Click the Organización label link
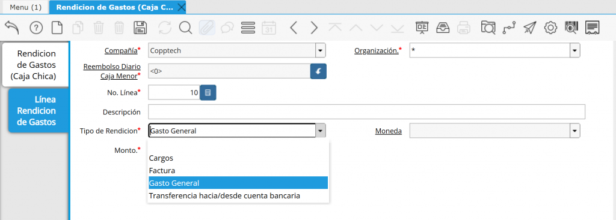Screen dimensions: 616x220 click(377, 50)
